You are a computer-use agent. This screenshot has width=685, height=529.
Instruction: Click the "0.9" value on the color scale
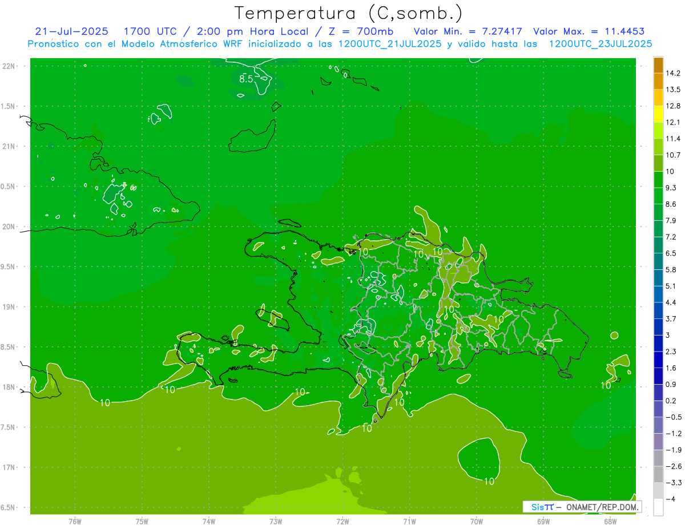pos(671,385)
